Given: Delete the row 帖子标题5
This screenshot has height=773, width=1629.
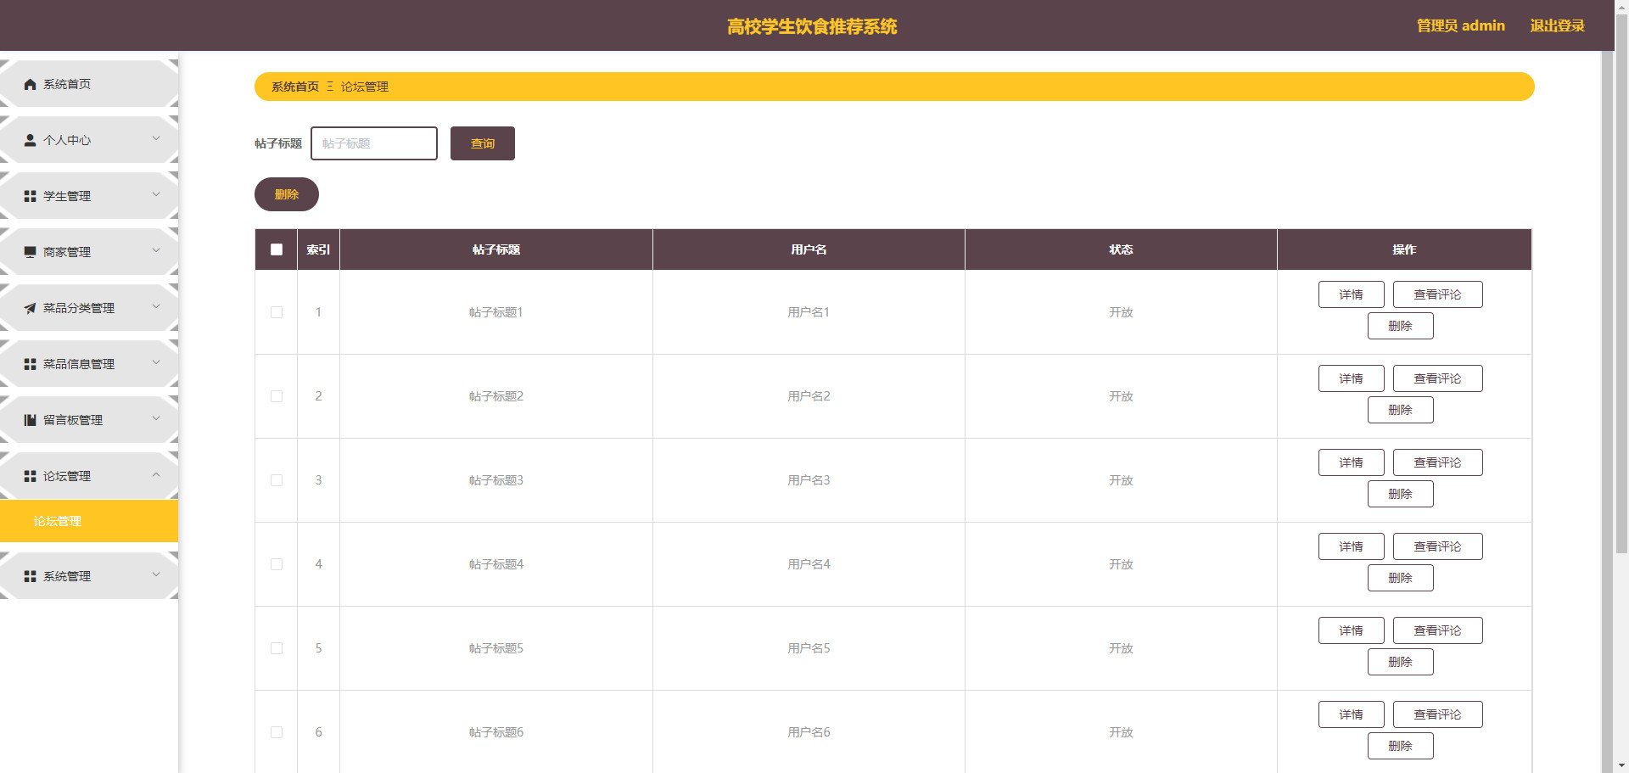Looking at the screenshot, I should 1401,662.
